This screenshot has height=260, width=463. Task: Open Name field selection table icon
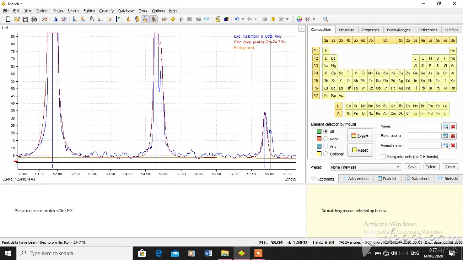(x=445, y=126)
